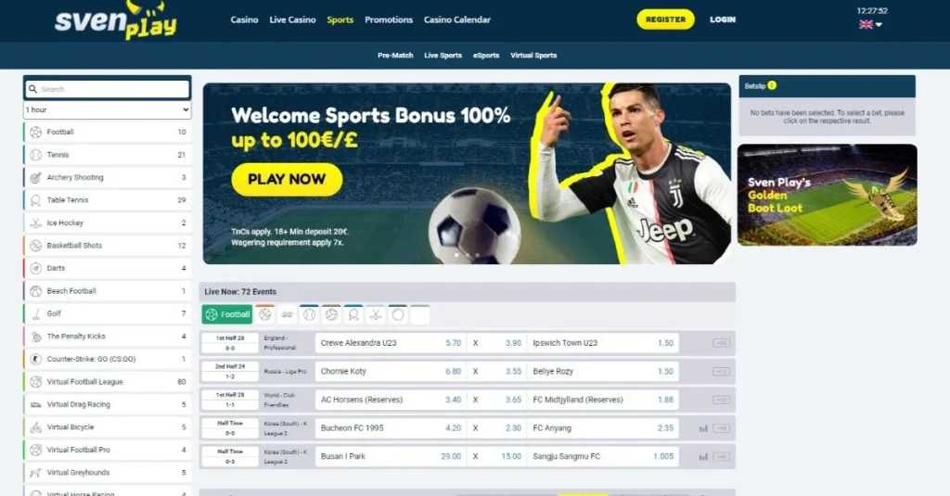Expand more markets for Chornie Koty match

click(x=721, y=371)
